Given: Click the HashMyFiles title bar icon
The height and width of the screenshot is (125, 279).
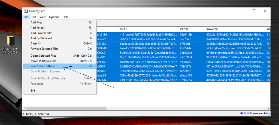Looking at the screenshot, I should pos(26,11).
